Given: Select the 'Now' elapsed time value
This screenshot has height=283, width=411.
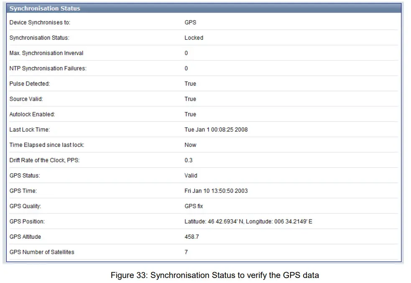Looking at the screenshot, I should click(189, 145).
